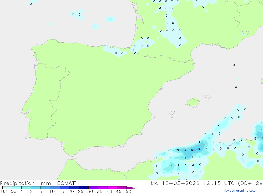This screenshot has height=193, width=263.
Task: Click the map value '2' near the Algerian coast
Action: (185, 157)
